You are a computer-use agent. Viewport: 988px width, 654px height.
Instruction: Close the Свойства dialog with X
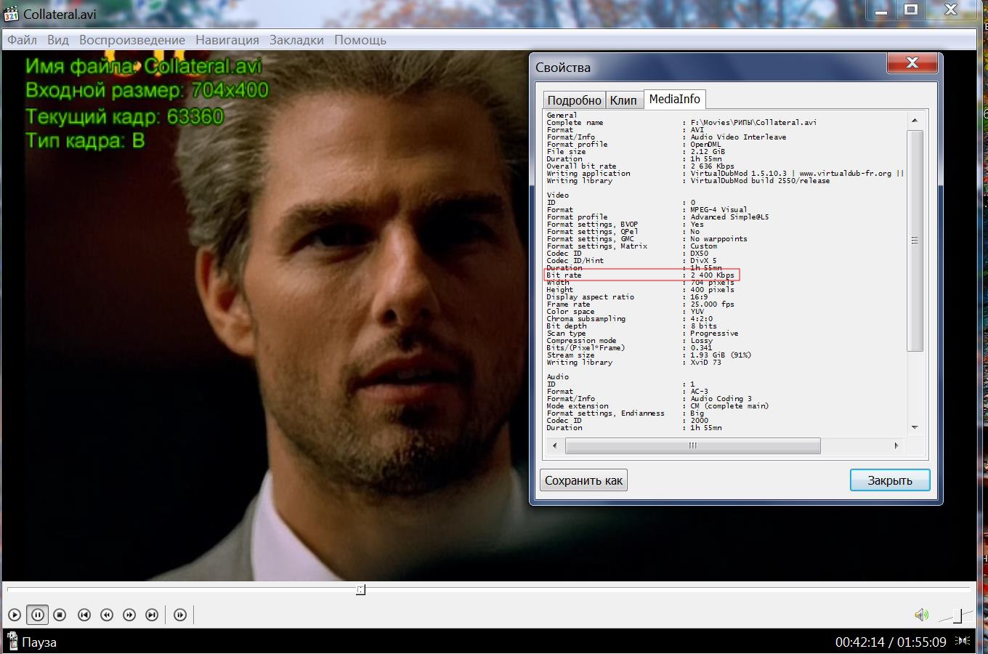pos(912,63)
